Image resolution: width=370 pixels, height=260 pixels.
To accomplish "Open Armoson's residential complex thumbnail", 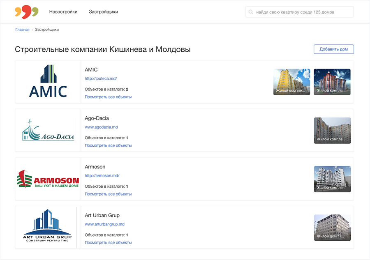I will point(332,179).
